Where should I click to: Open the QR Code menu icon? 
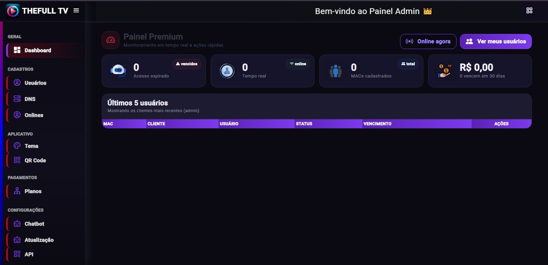[17, 160]
